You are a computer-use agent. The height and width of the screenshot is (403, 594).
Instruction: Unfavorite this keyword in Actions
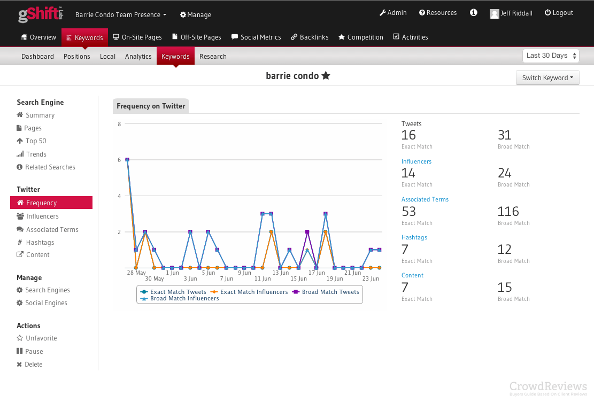click(x=41, y=338)
